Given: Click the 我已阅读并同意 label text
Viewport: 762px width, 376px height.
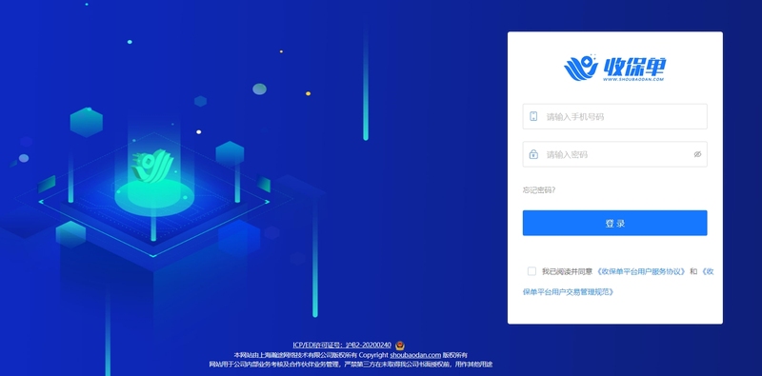Looking at the screenshot, I should tap(567, 271).
